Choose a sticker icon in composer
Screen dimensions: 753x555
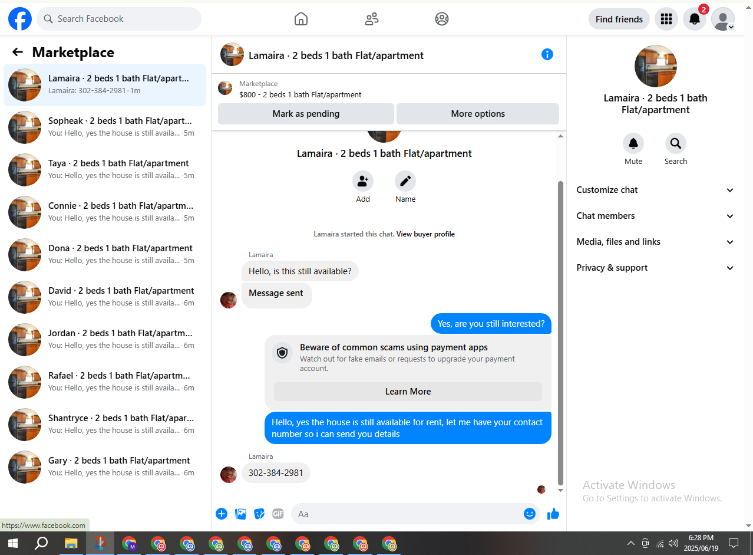point(259,514)
